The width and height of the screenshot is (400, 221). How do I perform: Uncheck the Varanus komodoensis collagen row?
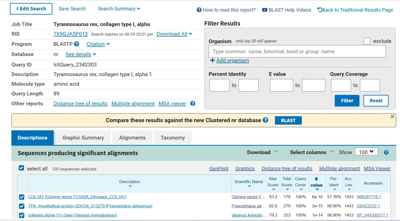coord(22,215)
